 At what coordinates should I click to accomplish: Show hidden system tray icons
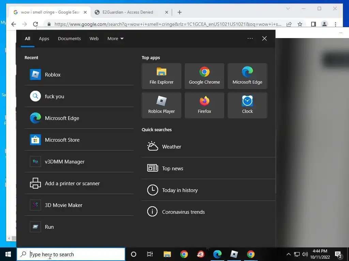coord(288,254)
